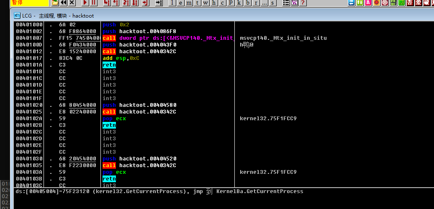434x209 pixels.
Task: Show Run trace with the '...' button
Action: [x=264, y=3]
